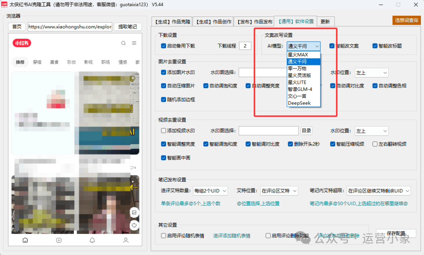Click the video 水印图选择 path field
The image size is (424, 255).
[269, 131]
